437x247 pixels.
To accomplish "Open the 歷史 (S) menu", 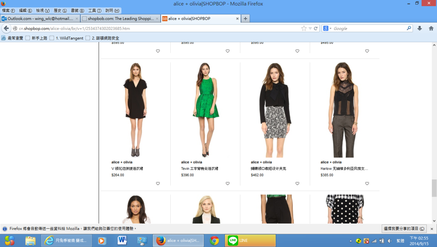I will coord(60,11).
